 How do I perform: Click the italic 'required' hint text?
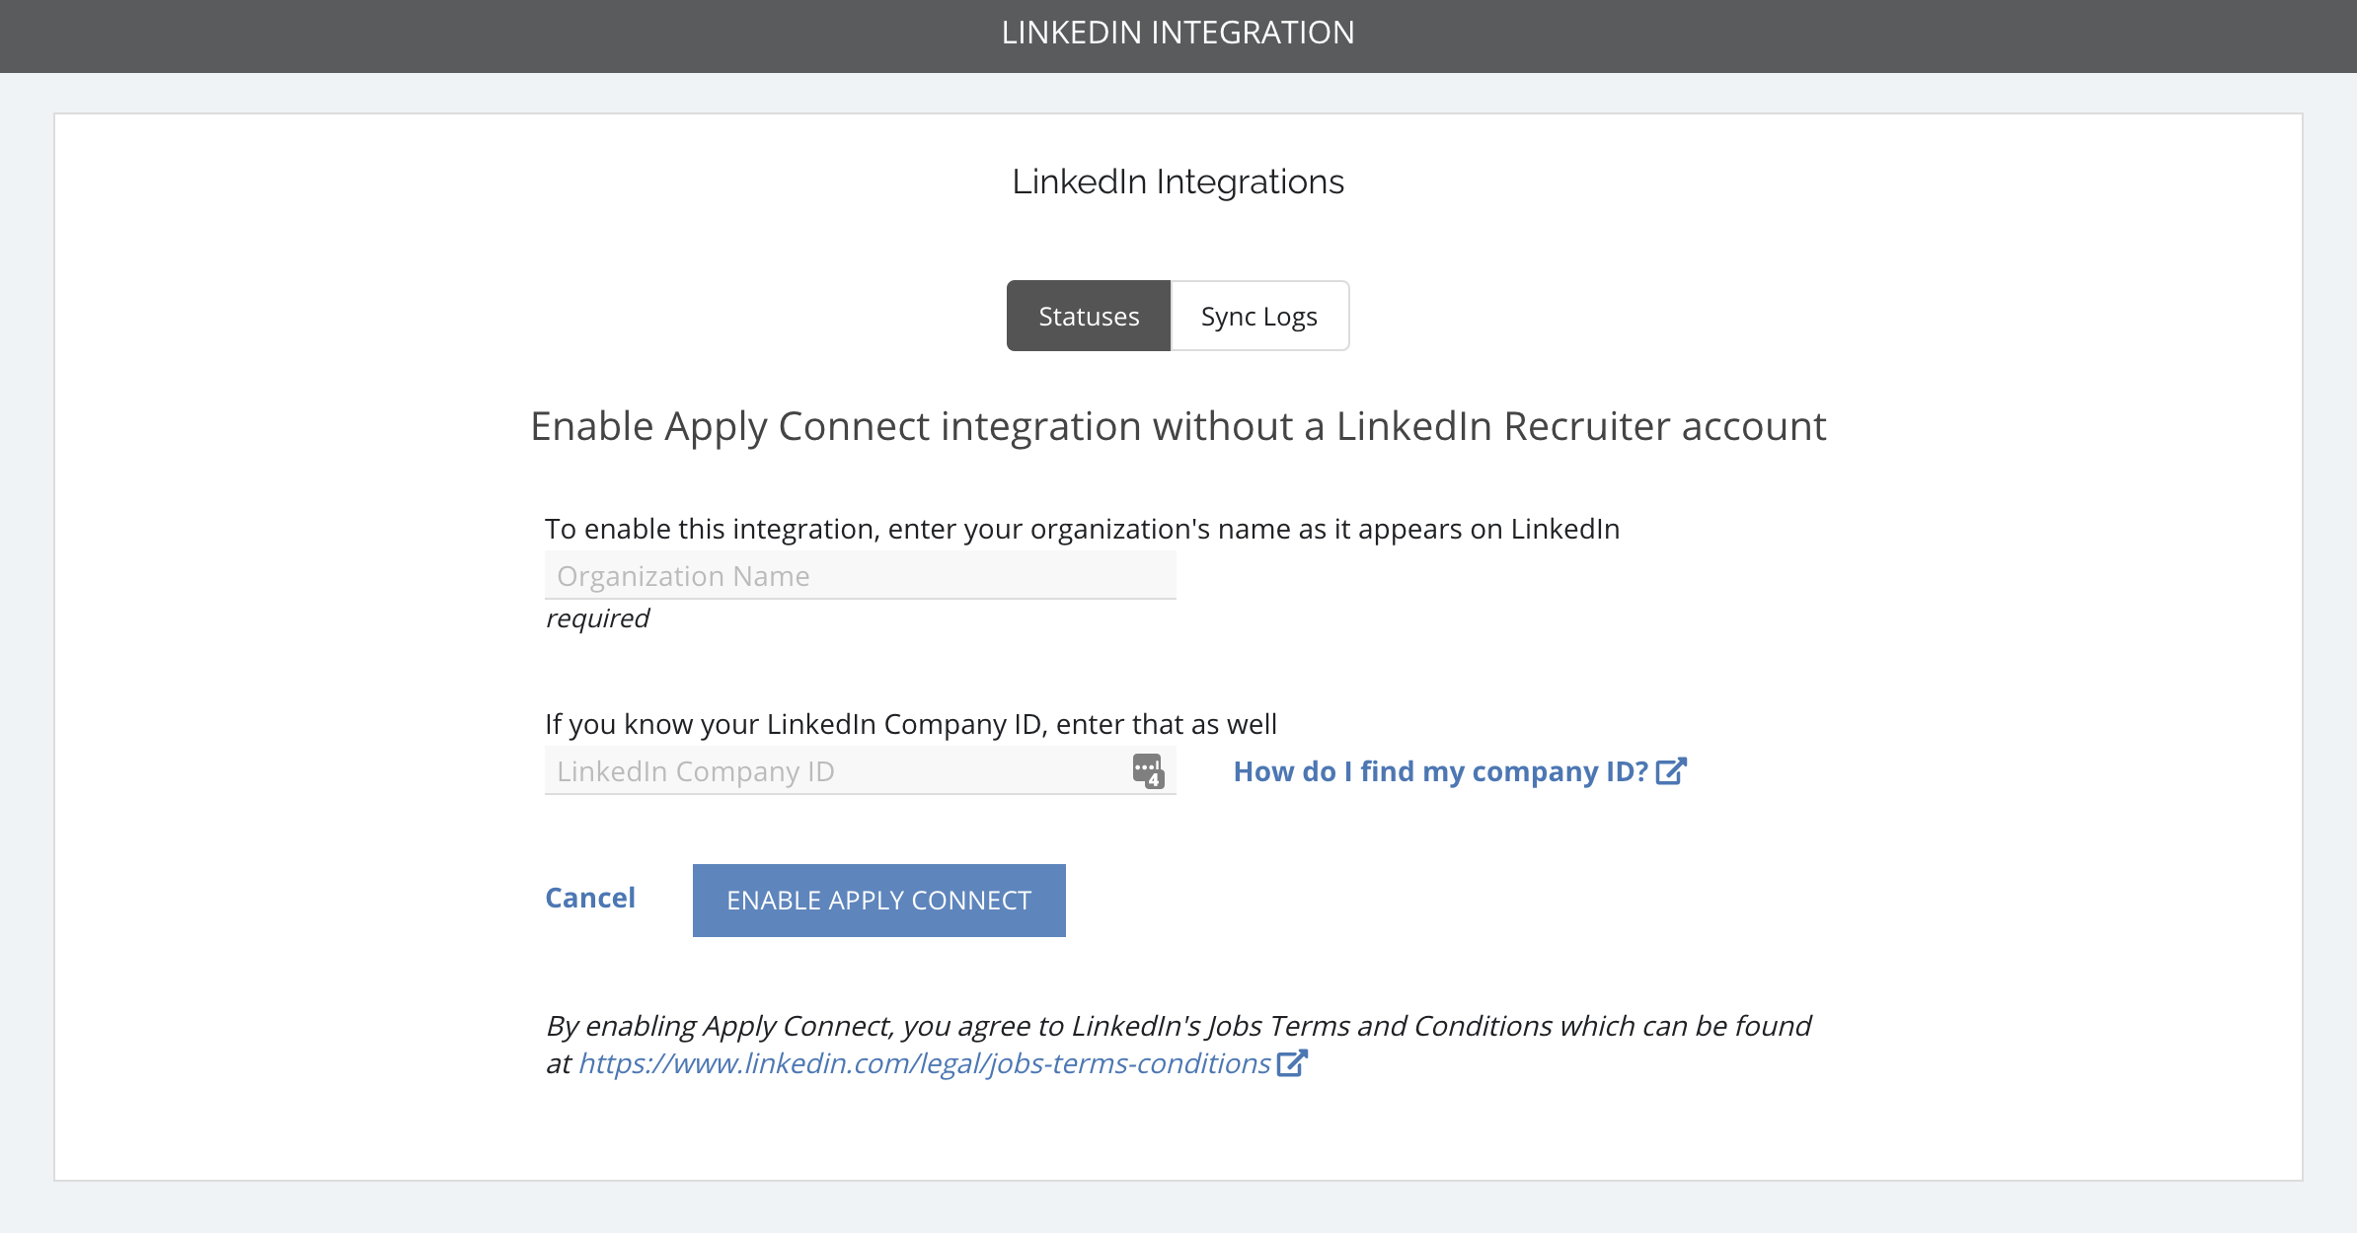pyautogui.click(x=597, y=618)
